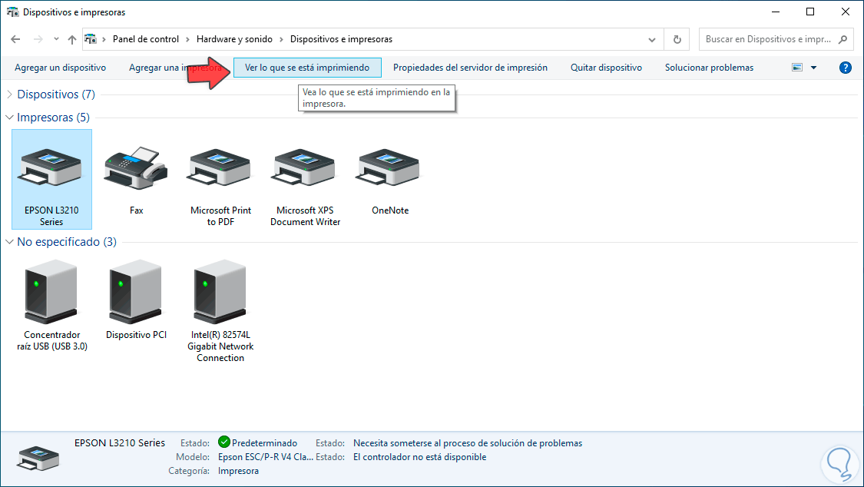
Task: Go back with the left arrow
Action: coord(15,39)
